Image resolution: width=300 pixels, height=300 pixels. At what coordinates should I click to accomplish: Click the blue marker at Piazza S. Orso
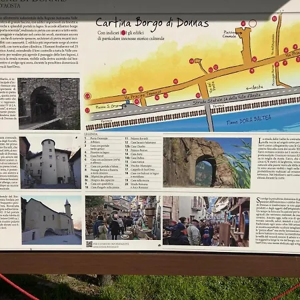click(128, 102)
